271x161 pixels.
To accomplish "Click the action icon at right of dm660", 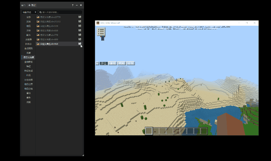I will click(80, 30).
